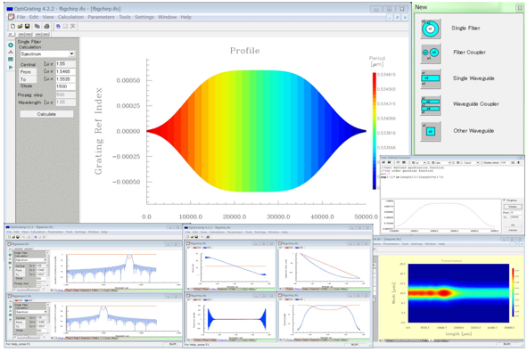This screenshot has height=352, width=527.
Task: Select the Waveguide Coupler icon
Action: point(430,105)
